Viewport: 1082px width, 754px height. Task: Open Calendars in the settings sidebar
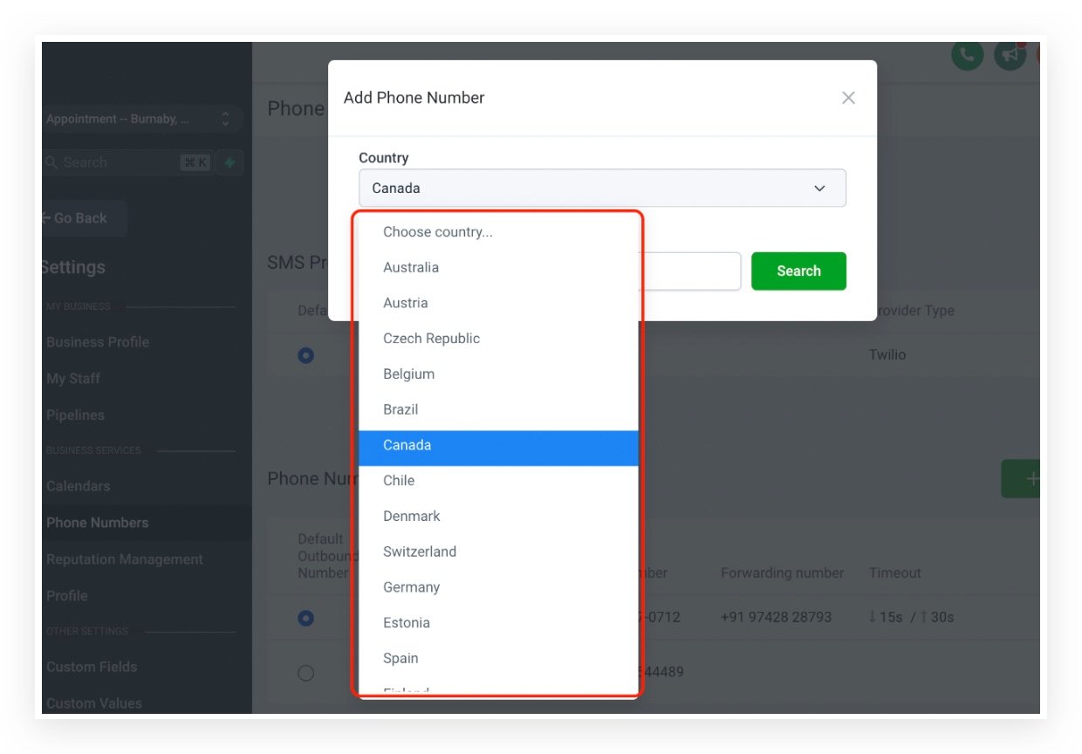point(79,486)
